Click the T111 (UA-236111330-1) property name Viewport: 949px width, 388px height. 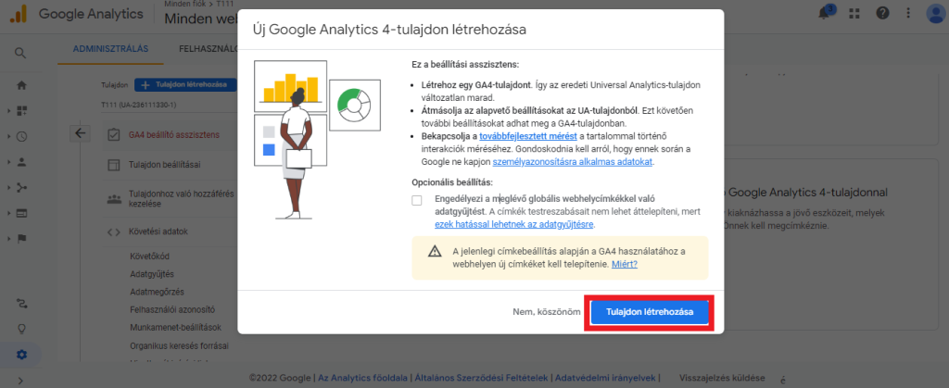[x=139, y=105]
